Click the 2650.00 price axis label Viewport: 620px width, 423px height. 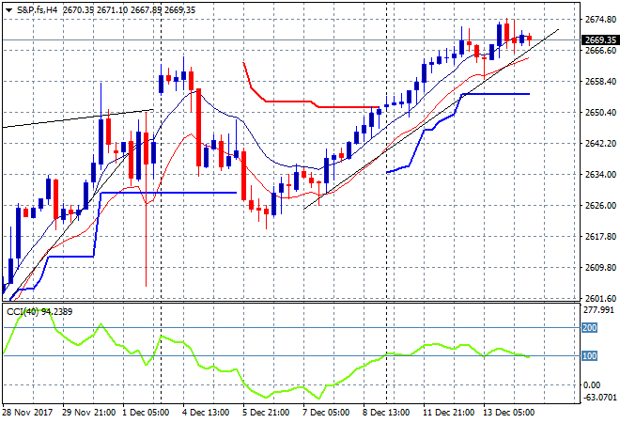[599, 112]
